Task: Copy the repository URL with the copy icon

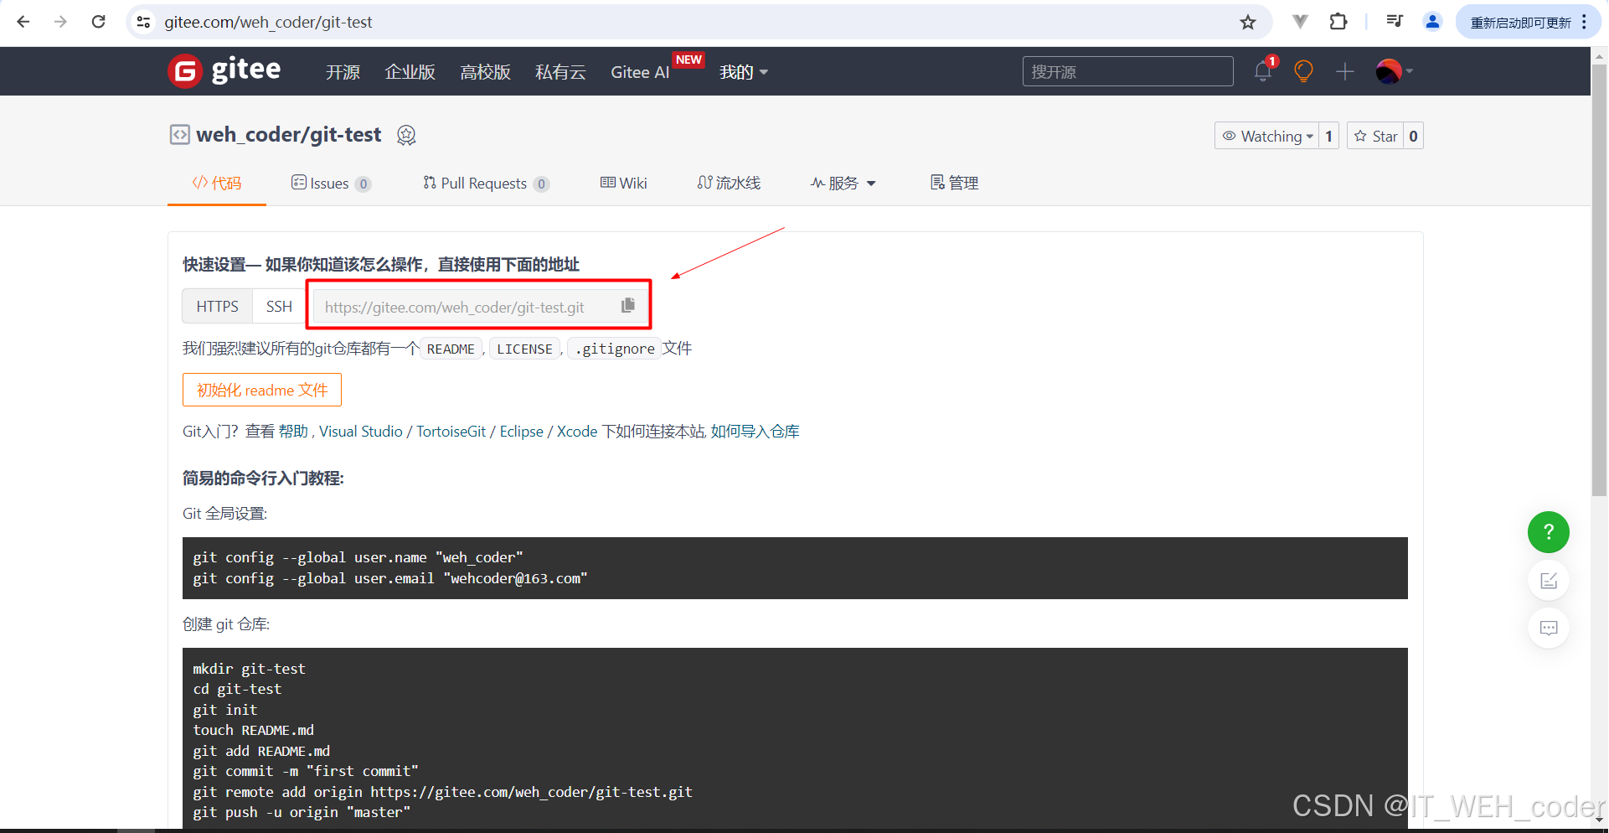Action: pos(628,306)
